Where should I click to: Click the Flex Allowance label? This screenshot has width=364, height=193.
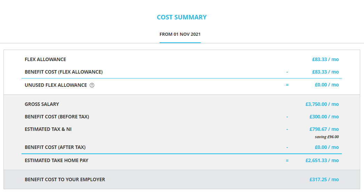pos(45,59)
